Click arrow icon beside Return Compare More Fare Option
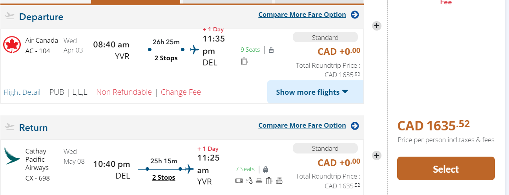 355,126
